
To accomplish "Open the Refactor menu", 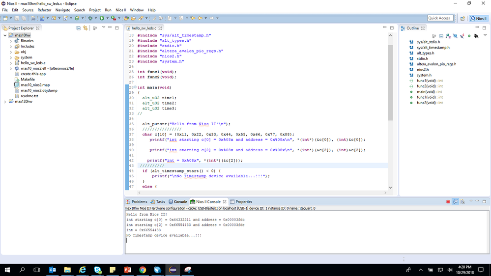I will click(44, 10).
